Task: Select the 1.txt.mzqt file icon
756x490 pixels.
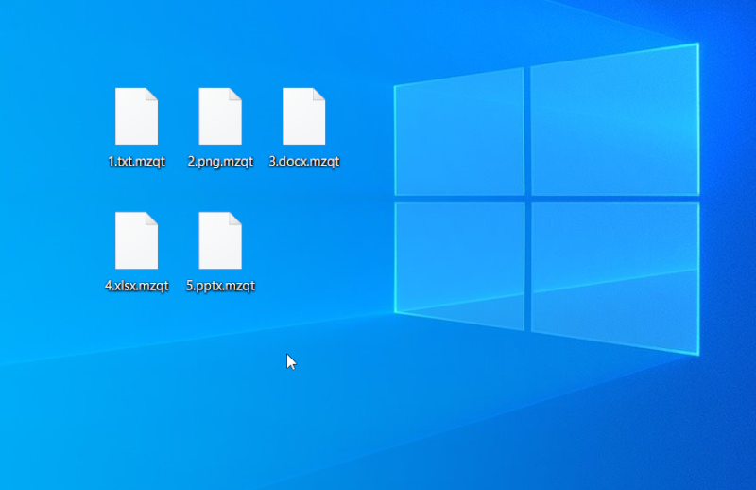Action: coord(136,116)
